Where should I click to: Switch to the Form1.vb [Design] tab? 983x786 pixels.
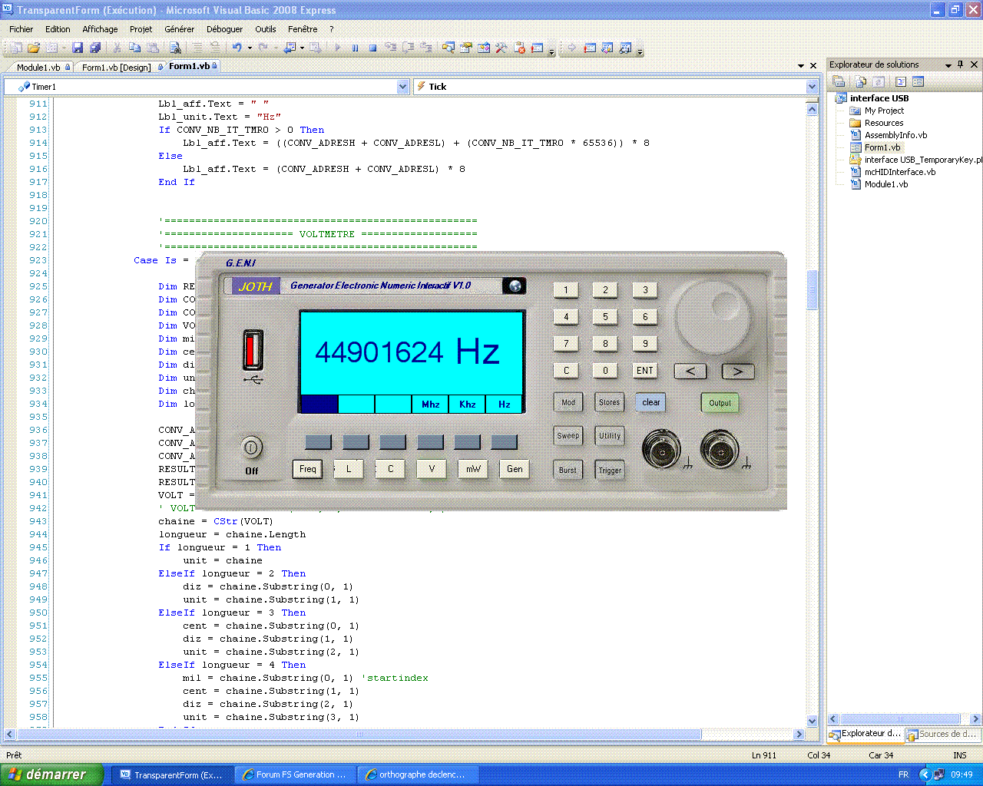116,68
